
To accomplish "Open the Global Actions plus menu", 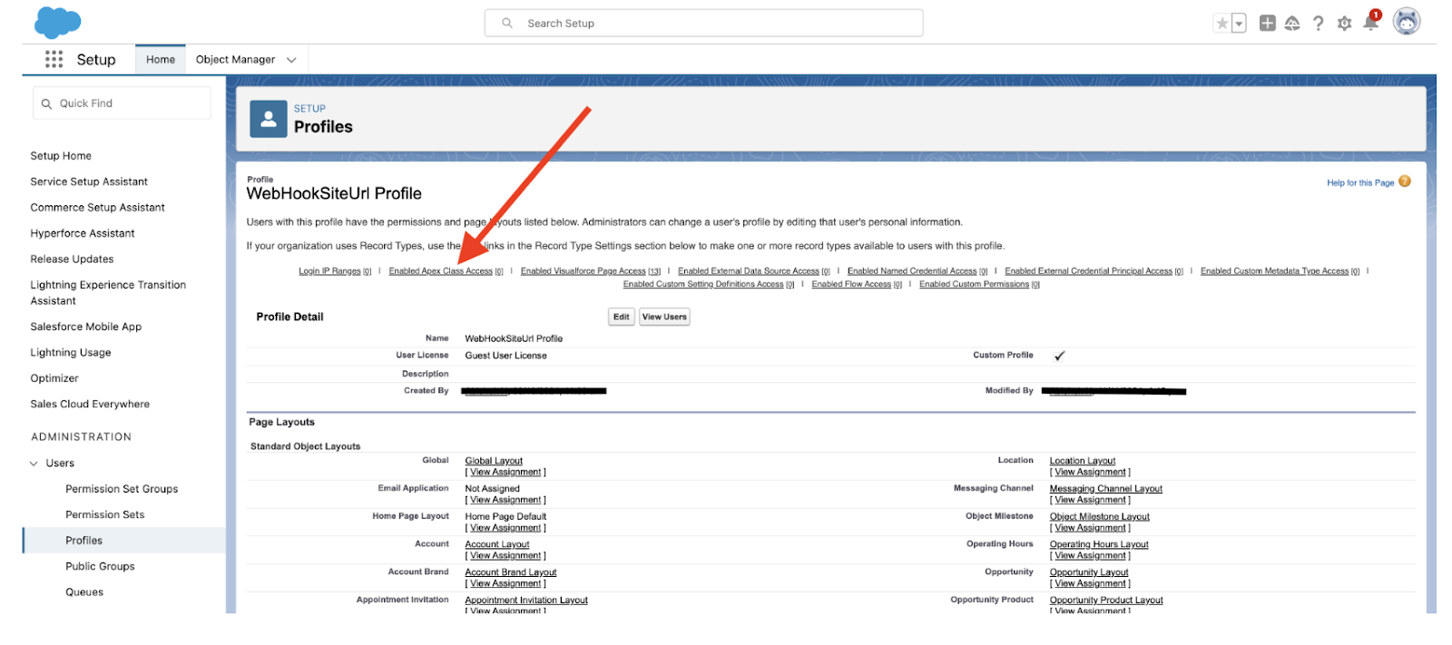I will pos(1267,24).
